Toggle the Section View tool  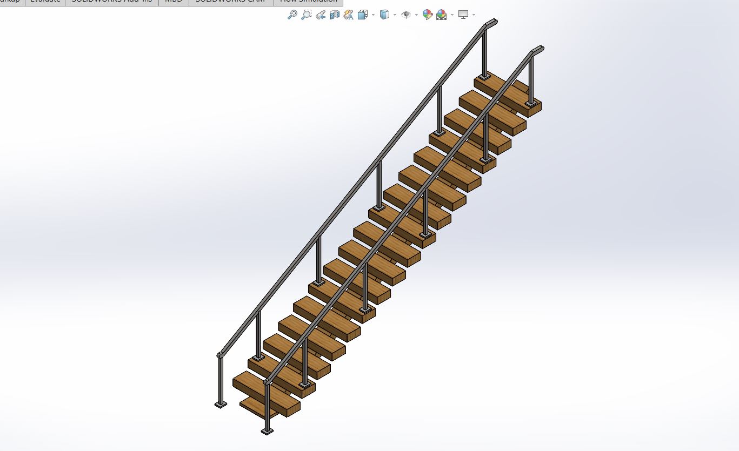pyautogui.click(x=335, y=15)
